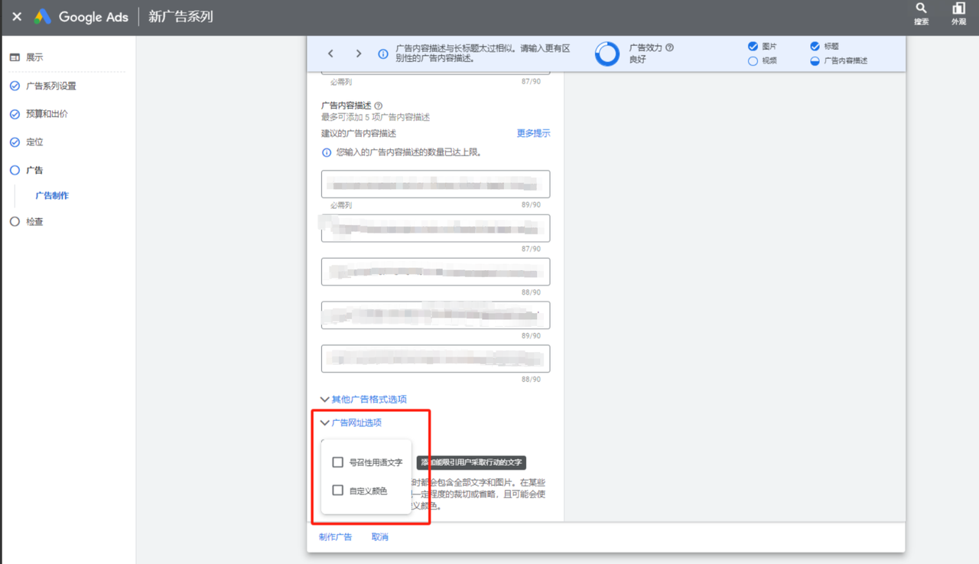Open 检查 step in sidebar
The width and height of the screenshot is (979, 564).
(x=34, y=222)
